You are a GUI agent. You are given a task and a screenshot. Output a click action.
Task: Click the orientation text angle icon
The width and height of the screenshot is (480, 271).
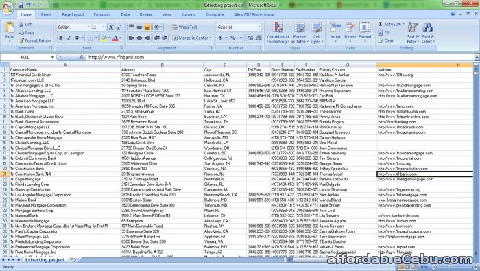click(x=157, y=27)
